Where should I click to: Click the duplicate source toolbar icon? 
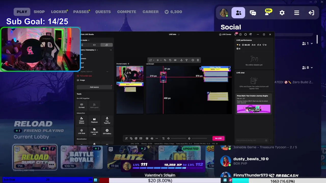pos(170,60)
